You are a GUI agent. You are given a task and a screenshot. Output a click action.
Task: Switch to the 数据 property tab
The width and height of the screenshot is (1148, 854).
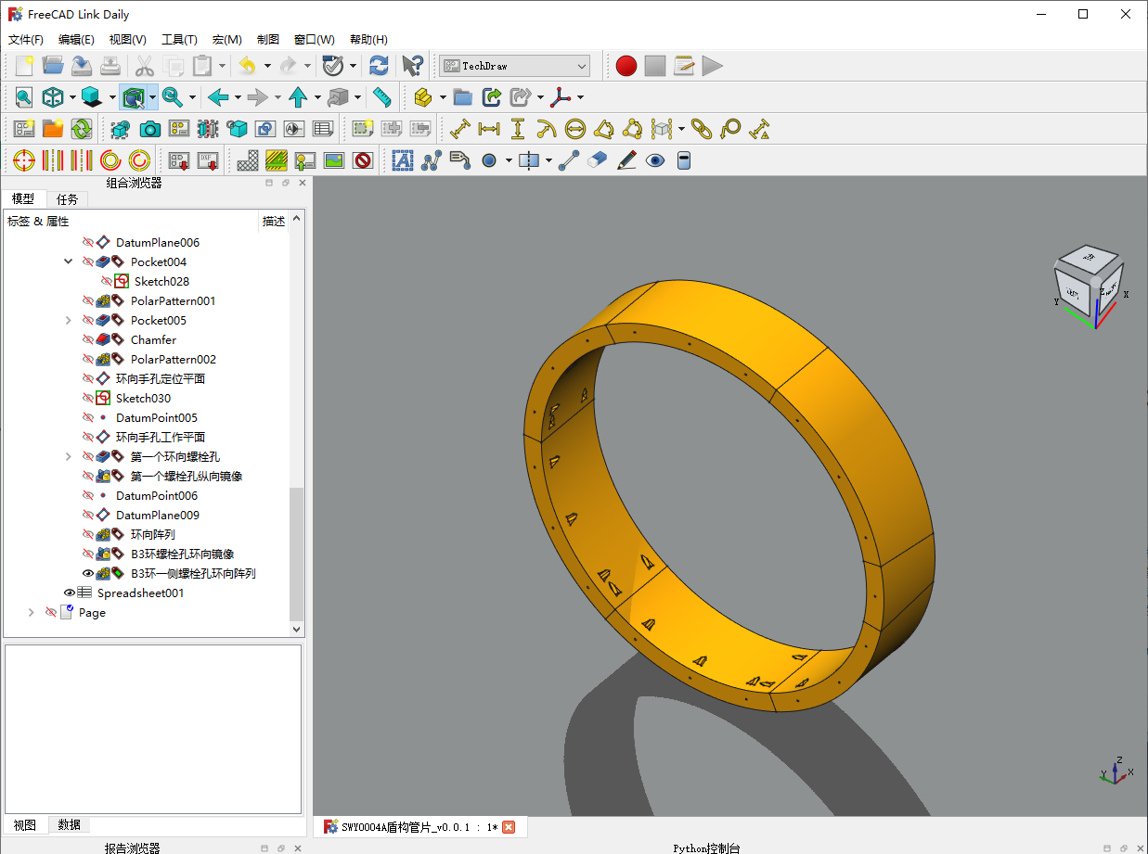pos(70,824)
